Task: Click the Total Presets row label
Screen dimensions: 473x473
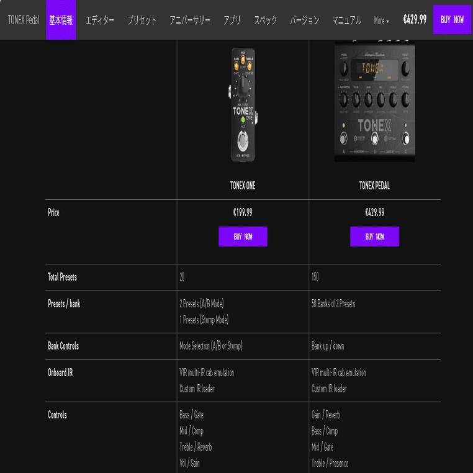Action: [x=63, y=277]
